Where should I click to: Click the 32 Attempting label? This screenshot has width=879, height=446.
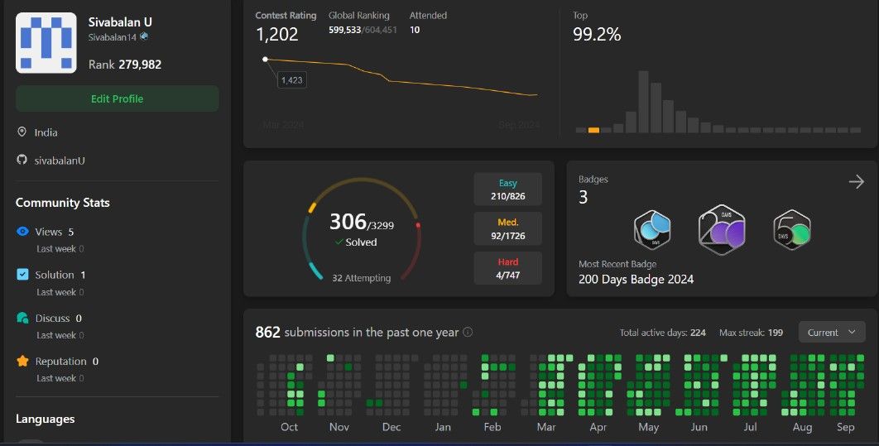[x=362, y=278]
